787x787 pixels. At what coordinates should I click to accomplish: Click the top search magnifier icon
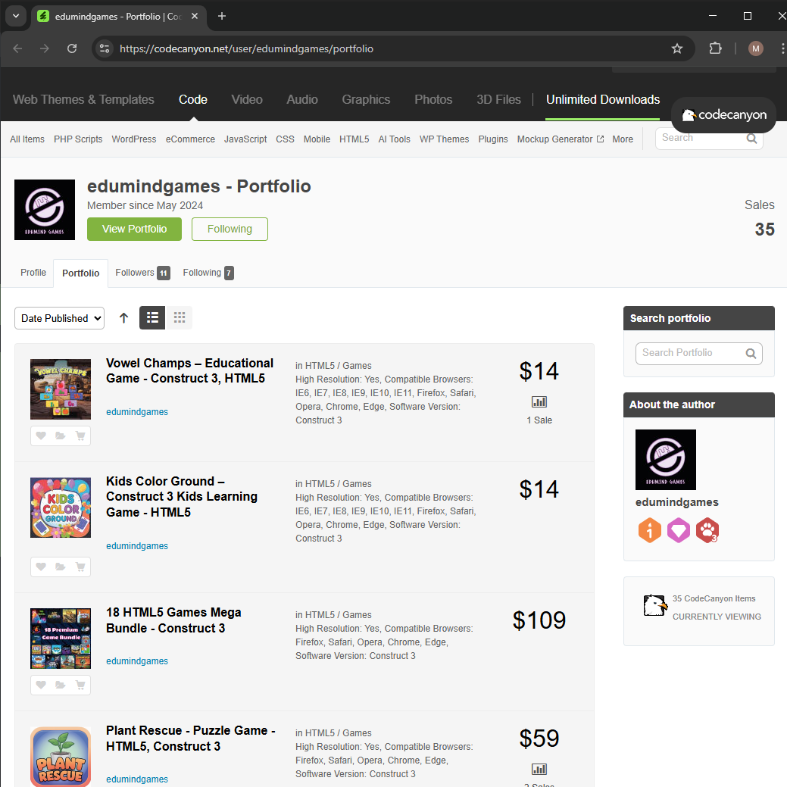pyautogui.click(x=751, y=138)
